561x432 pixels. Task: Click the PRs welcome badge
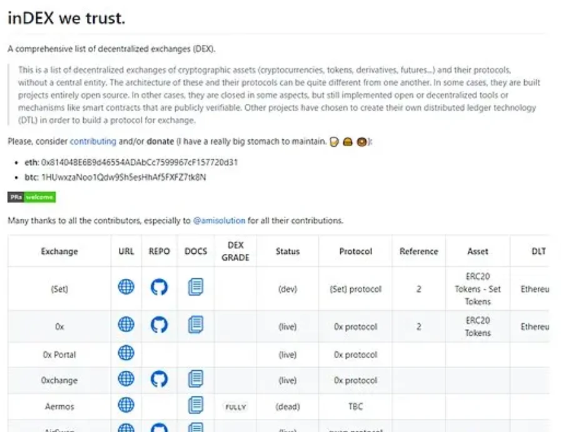[31, 198]
